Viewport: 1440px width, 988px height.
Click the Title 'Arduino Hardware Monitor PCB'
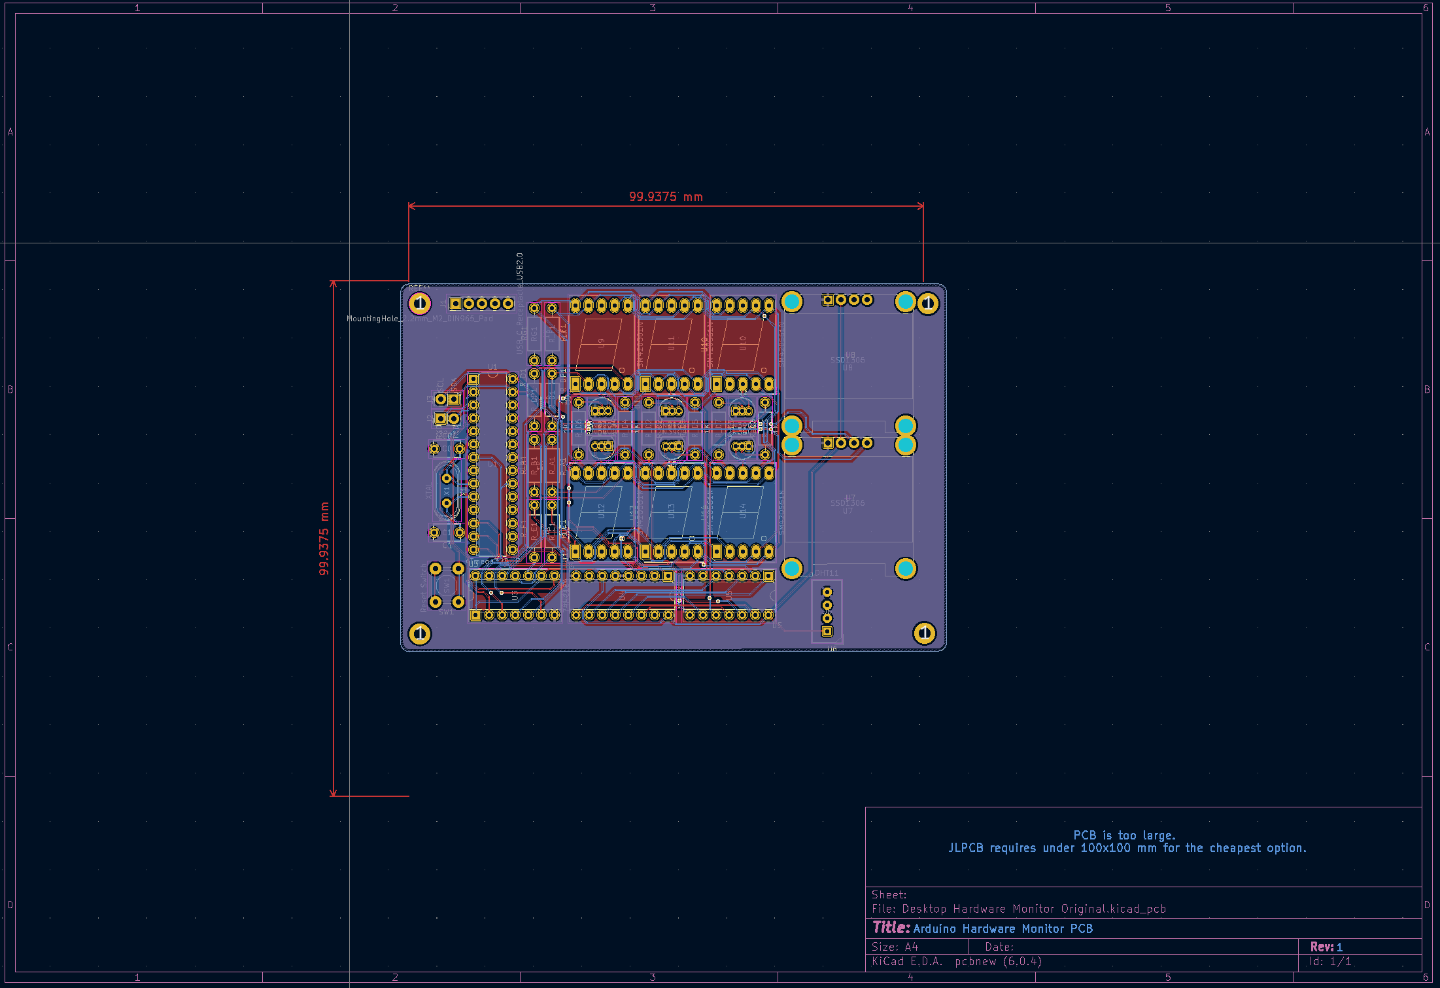(x=1004, y=928)
